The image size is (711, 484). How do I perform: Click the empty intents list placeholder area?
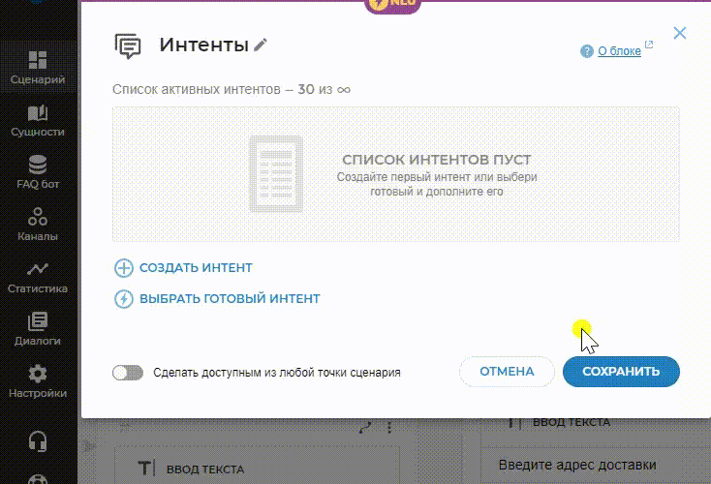pos(395,174)
